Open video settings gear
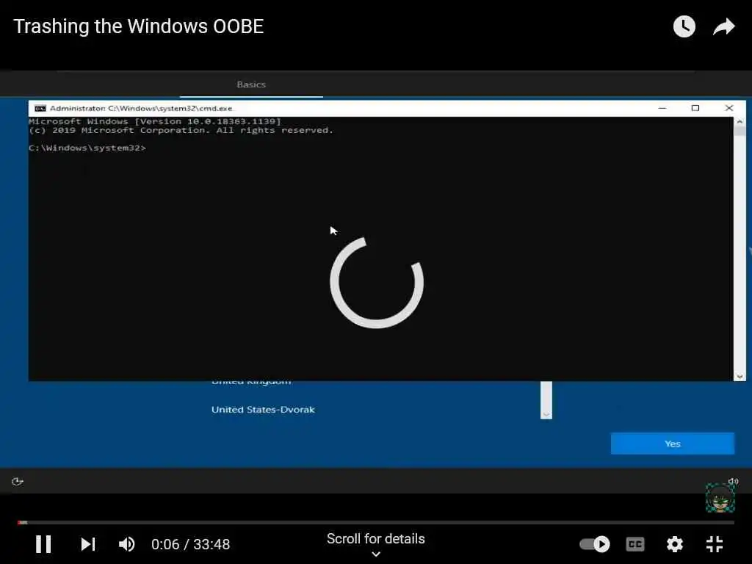Screen dimensions: 752x564 click(x=675, y=544)
